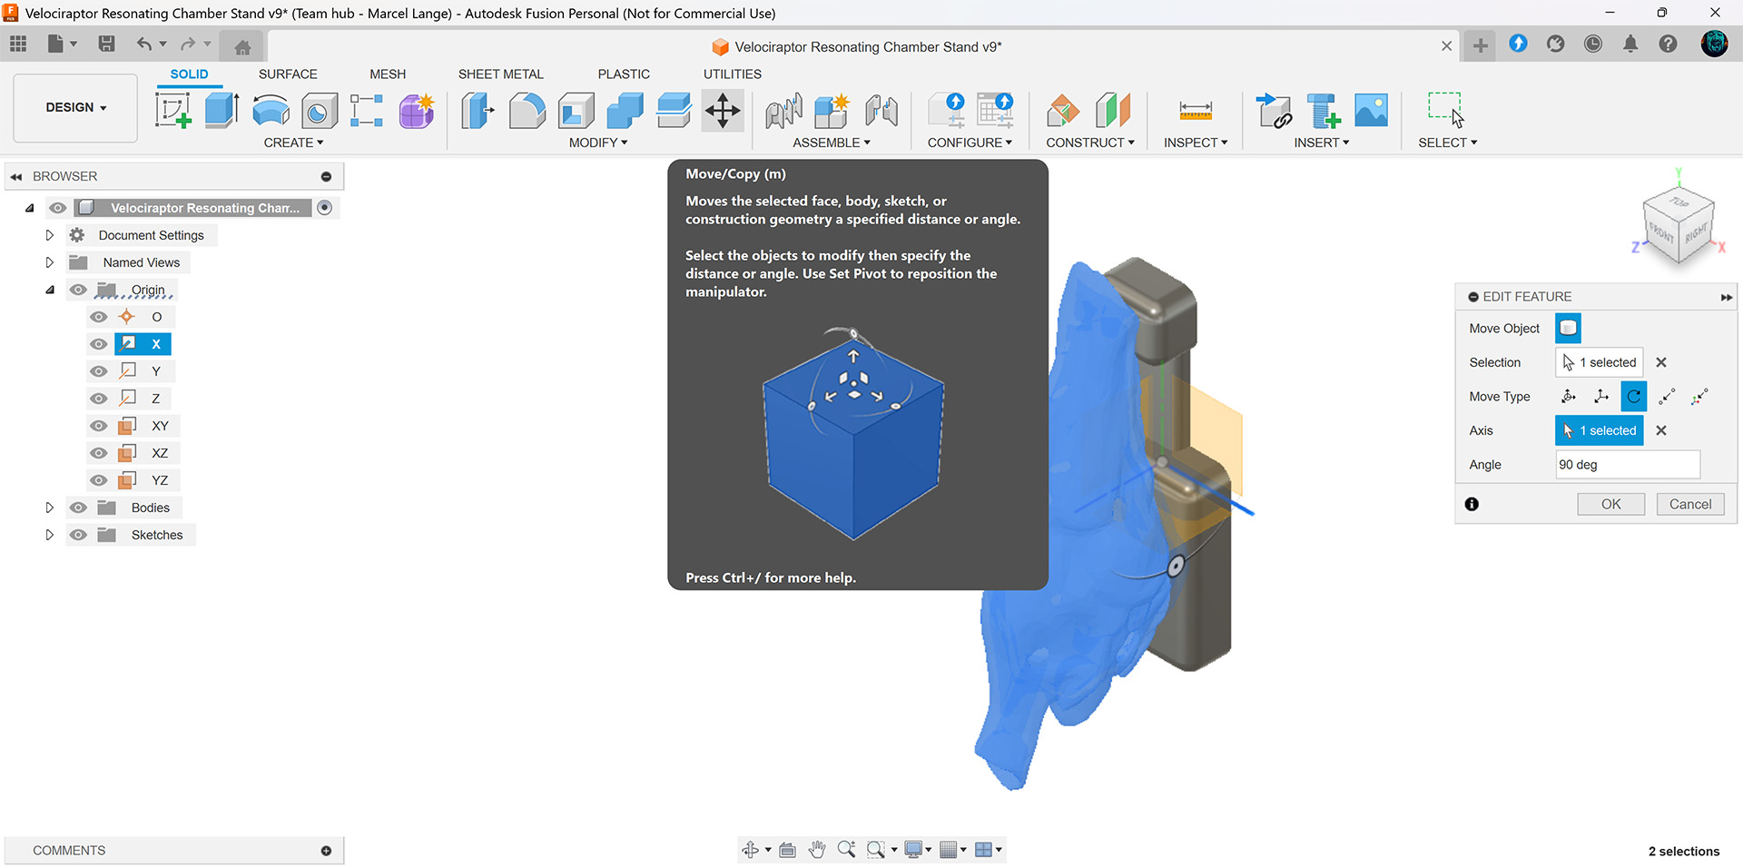The image size is (1743, 868).
Task: Switch to the MESH tab
Action: (x=388, y=74)
